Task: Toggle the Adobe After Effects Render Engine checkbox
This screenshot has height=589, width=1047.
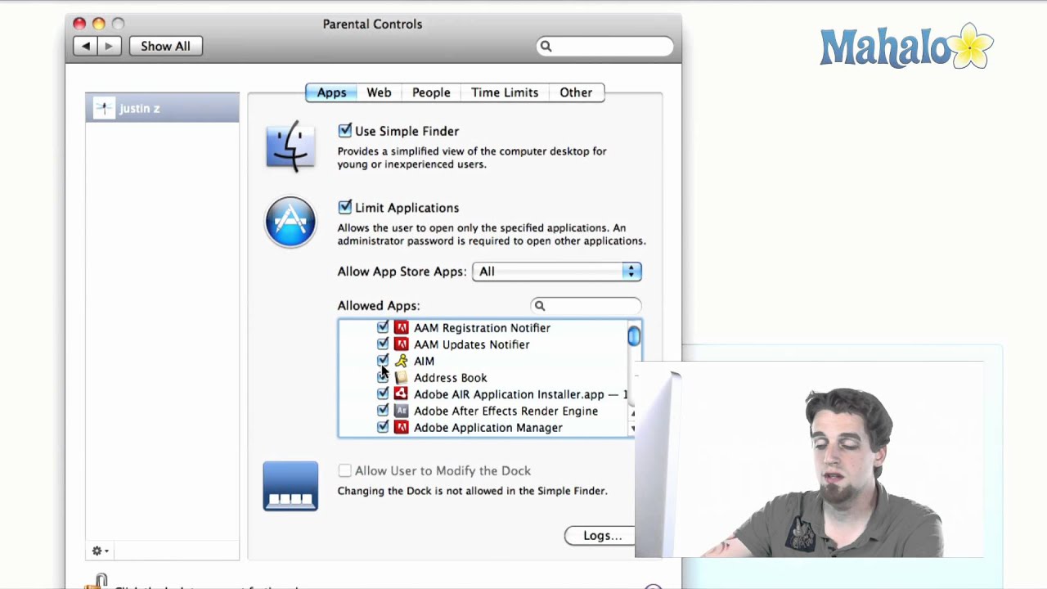Action: coord(383,411)
